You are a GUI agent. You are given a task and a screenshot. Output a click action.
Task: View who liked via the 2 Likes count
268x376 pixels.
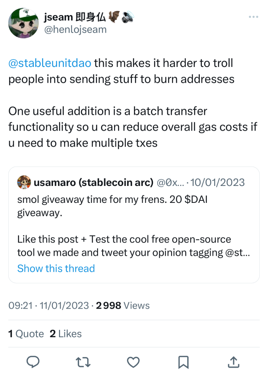[65, 333]
